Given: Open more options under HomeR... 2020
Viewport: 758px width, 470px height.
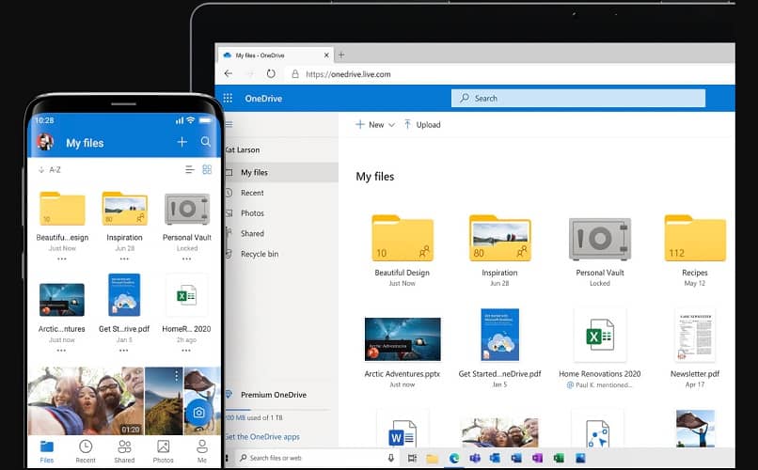Looking at the screenshot, I should click(186, 351).
